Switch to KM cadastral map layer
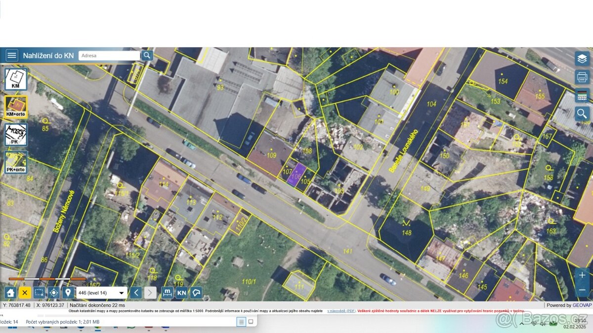 (16, 79)
